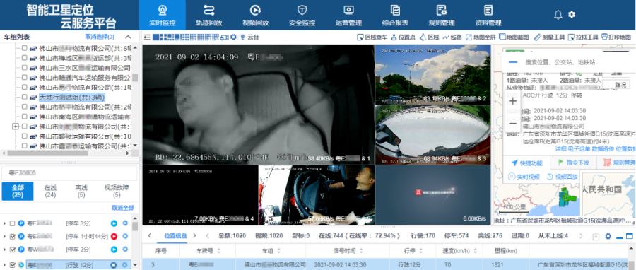Viewport: 636px width, 270px height.
Task: Check 天地行测试组 group checkbox
Action: [24, 98]
